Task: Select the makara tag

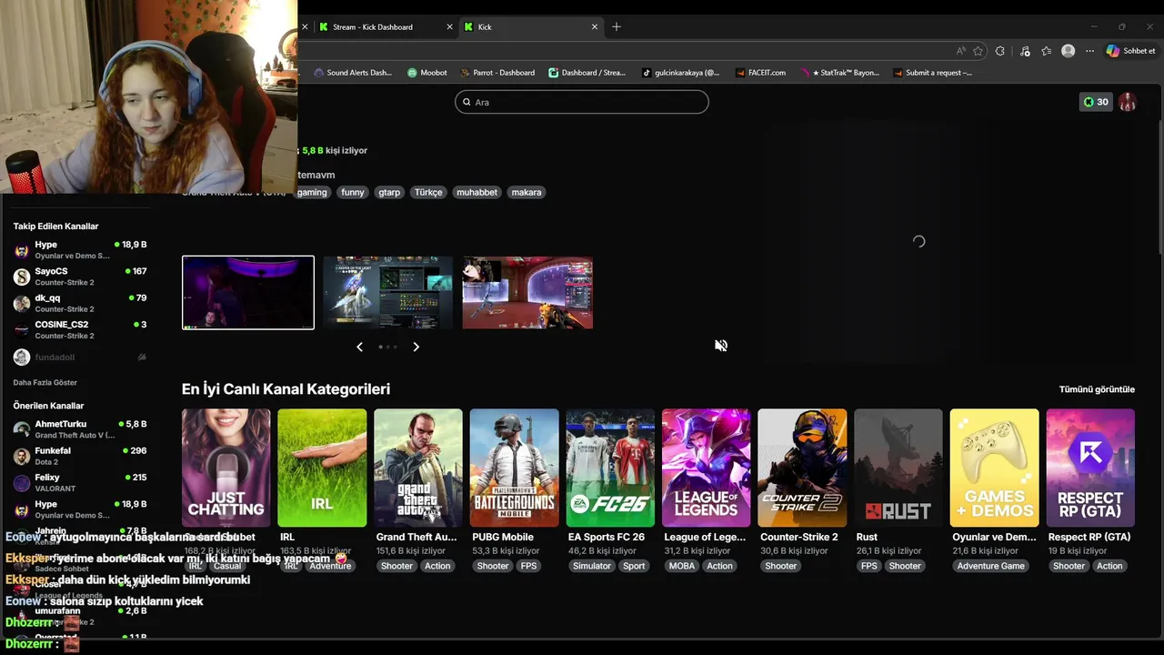Action: click(527, 192)
